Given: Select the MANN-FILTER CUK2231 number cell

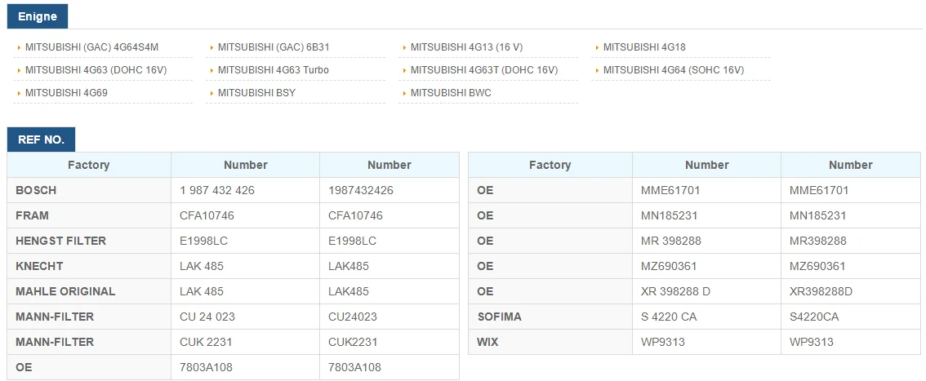Looking at the screenshot, I should 390,342.
